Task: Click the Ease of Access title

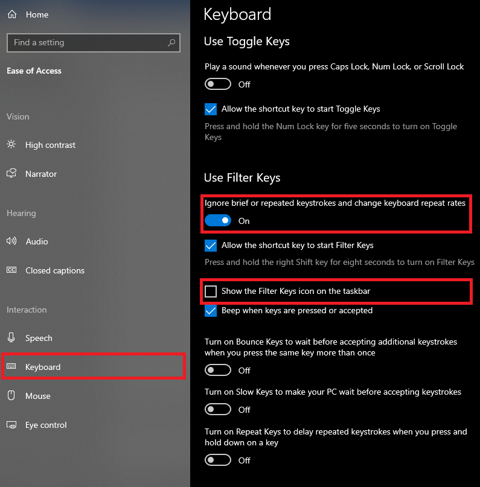Action: pos(34,71)
